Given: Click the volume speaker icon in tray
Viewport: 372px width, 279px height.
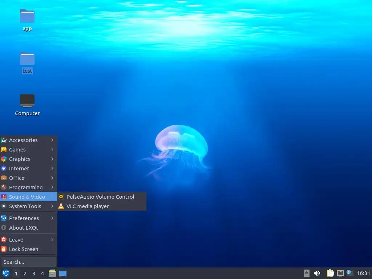Looking at the screenshot, I should (x=317, y=273).
